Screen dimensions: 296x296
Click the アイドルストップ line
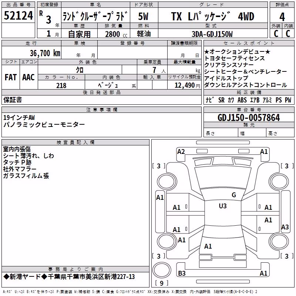click(226, 78)
